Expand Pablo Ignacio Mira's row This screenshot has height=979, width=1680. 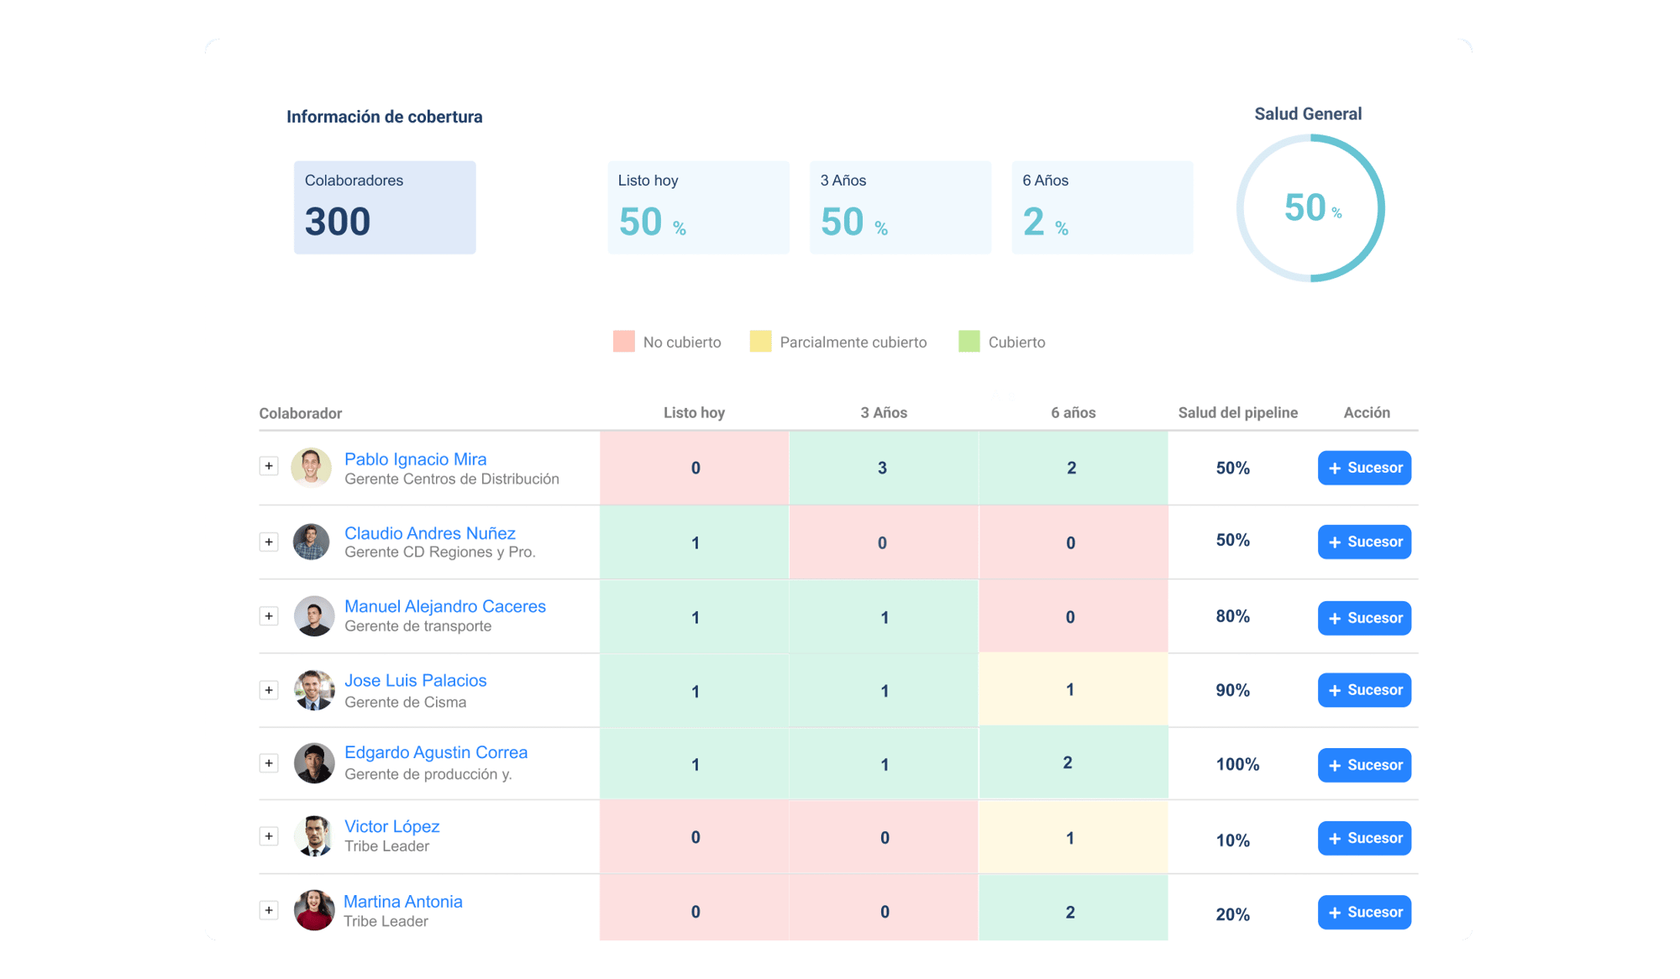click(x=269, y=466)
